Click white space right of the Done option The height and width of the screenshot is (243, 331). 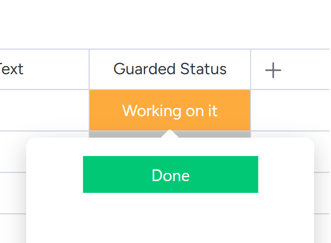[x=285, y=175]
